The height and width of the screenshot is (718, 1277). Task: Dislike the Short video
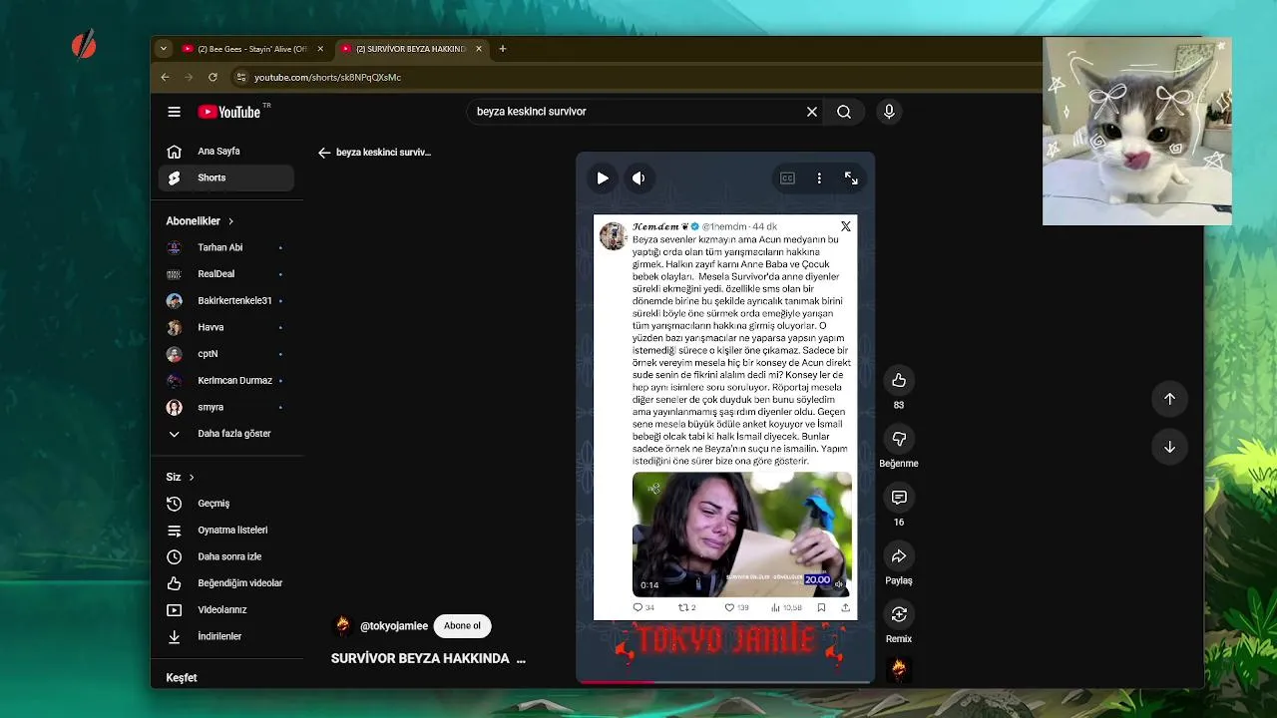[x=899, y=439]
